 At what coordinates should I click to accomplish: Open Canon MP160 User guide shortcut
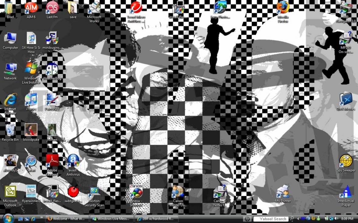[x=178, y=196]
